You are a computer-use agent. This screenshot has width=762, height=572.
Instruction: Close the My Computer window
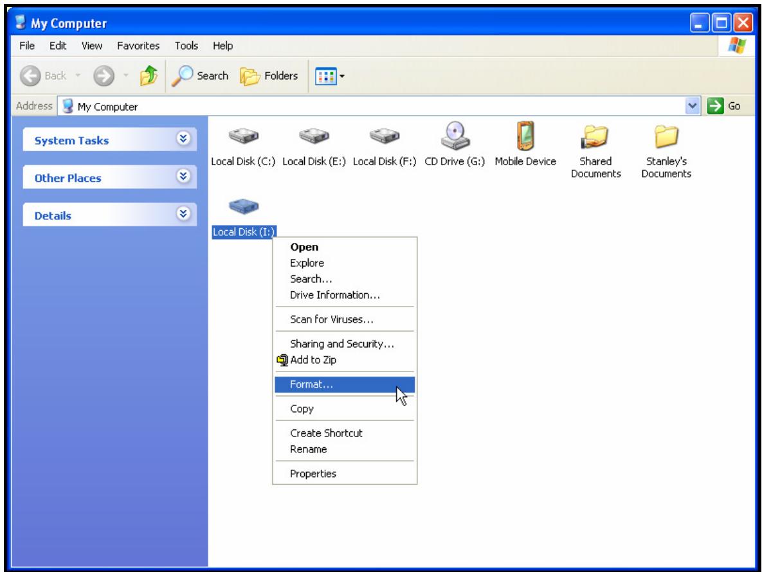tap(743, 23)
